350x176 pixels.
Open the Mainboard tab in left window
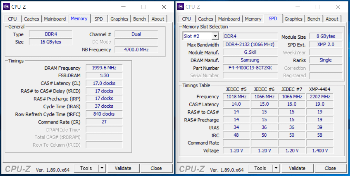point(55,19)
